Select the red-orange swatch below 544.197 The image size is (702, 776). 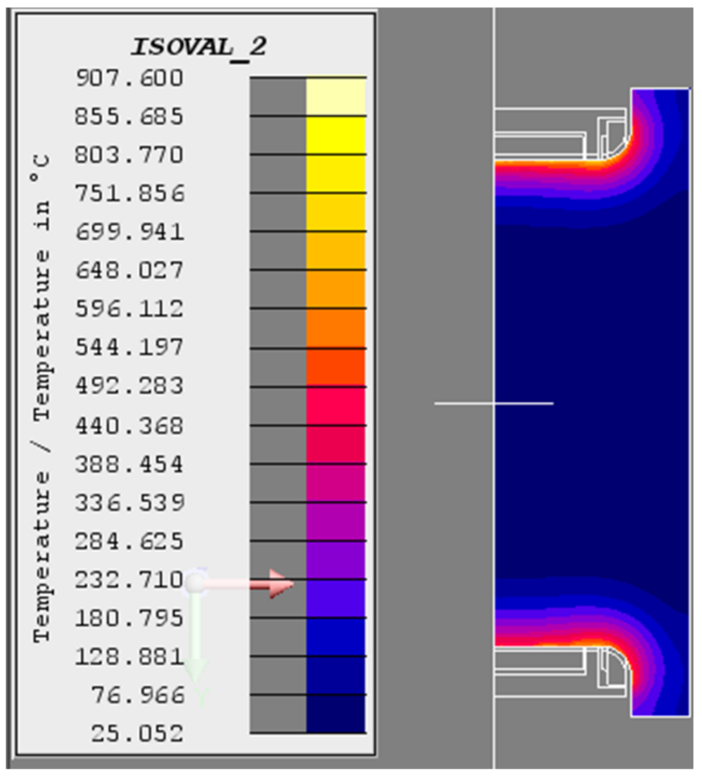[x=336, y=367]
